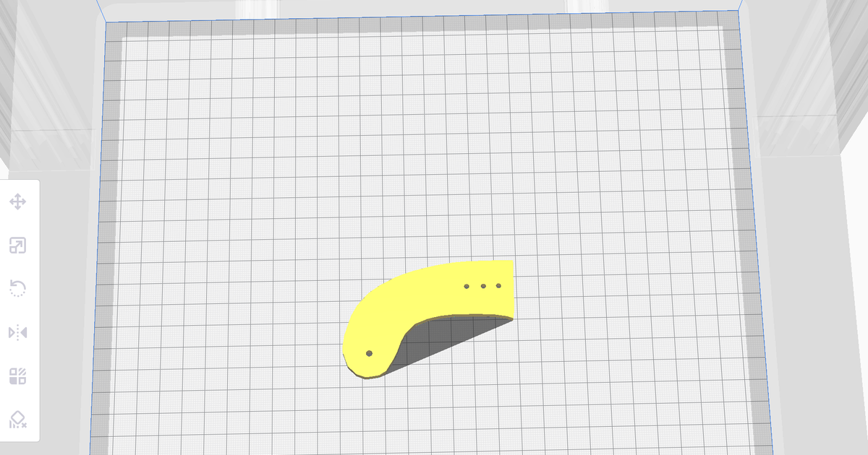Click the Move tool's four-arrow icon
Image resolution: width=868 pixels, height=455 pixels.
point(17,201)
